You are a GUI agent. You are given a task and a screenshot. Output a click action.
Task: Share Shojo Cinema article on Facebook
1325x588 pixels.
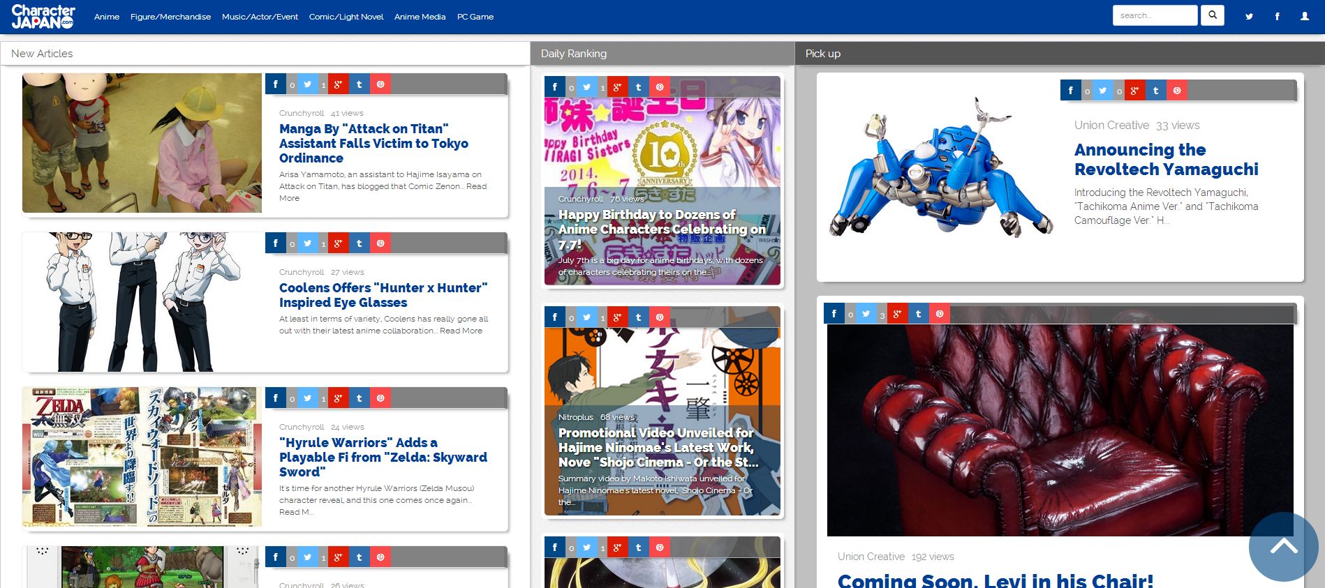pos(555,317)
